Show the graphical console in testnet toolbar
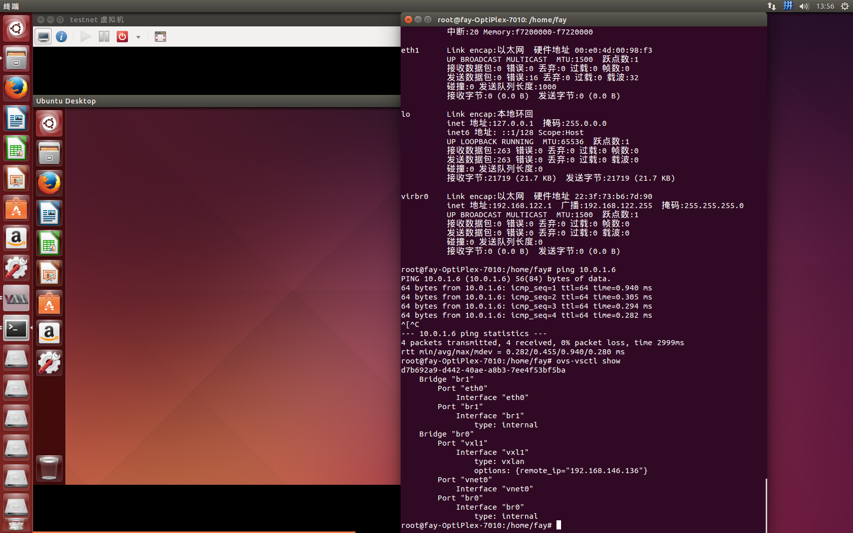This screenshot has width=853, height=533. (44, 37)
